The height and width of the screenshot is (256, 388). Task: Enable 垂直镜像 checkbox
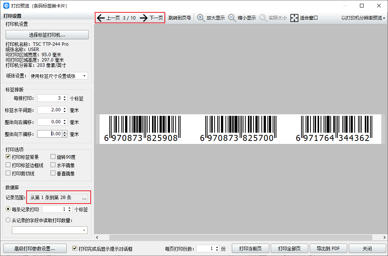pos(53,173)
